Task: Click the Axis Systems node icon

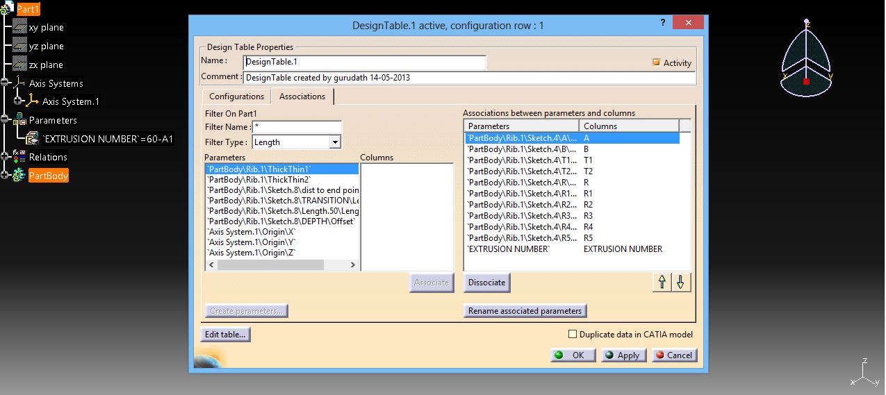Action: coord(20,83)
